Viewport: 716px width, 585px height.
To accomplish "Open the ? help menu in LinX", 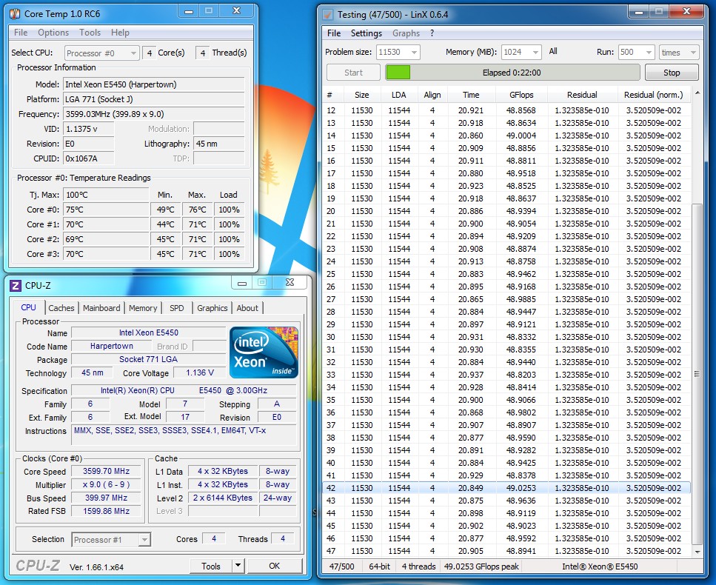I will point(432,33).
